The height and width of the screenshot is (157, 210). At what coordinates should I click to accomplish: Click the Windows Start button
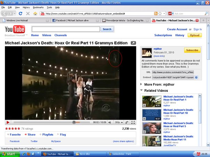tap(10, 154)
